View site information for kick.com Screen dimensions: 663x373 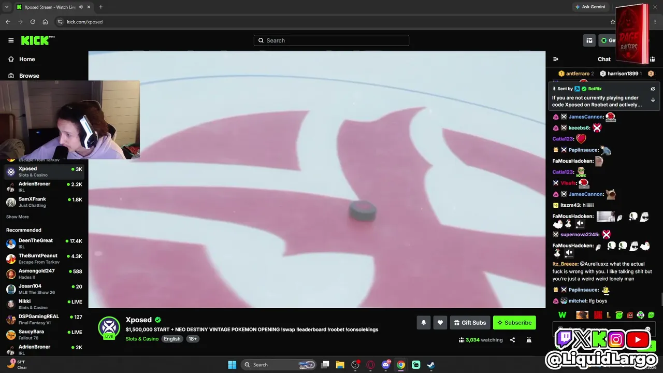click(x=60, y=22)
